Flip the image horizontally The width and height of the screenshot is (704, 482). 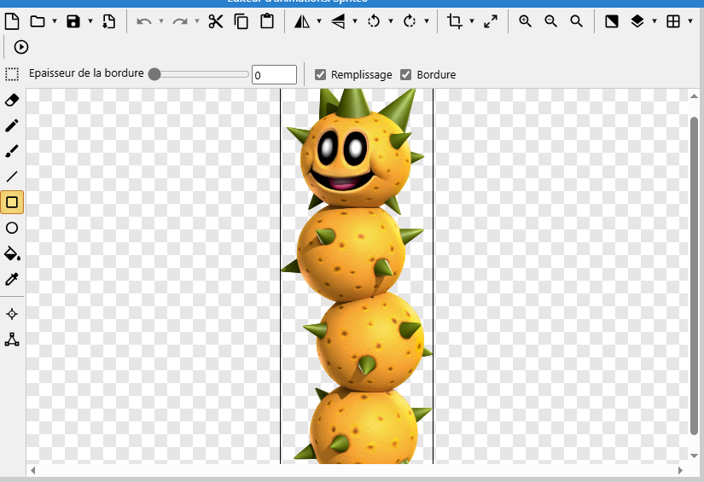tap(302, 21)
